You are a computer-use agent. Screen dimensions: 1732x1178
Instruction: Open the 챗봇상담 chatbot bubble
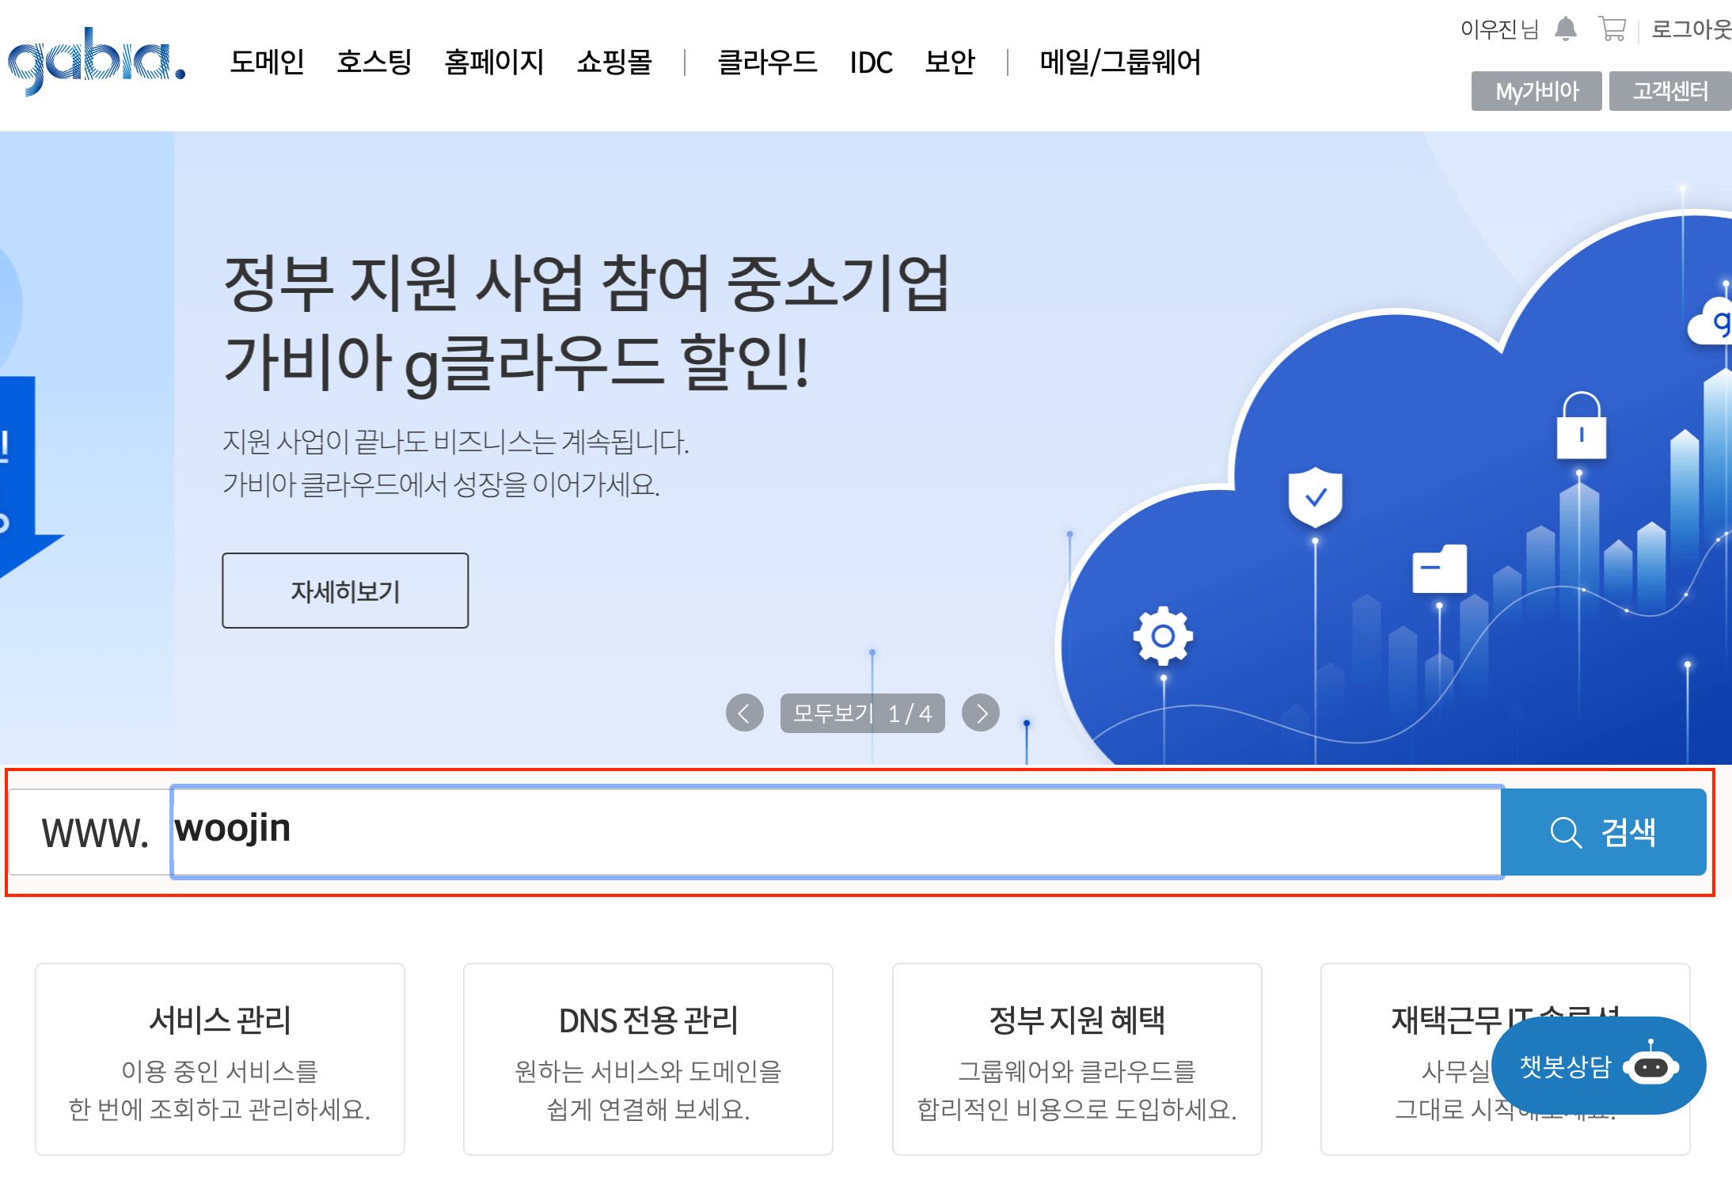tap(1597, 1066)
